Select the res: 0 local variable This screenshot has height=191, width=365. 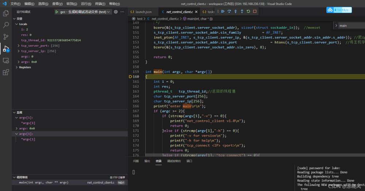(70, 35)
